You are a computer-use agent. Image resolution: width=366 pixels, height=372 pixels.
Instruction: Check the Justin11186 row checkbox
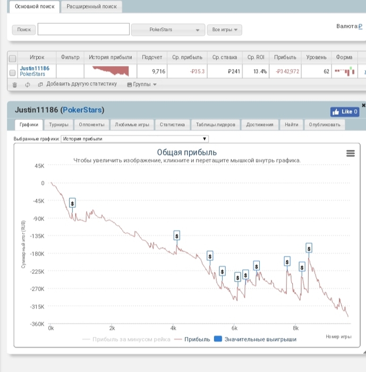click(x=12, y=72)
